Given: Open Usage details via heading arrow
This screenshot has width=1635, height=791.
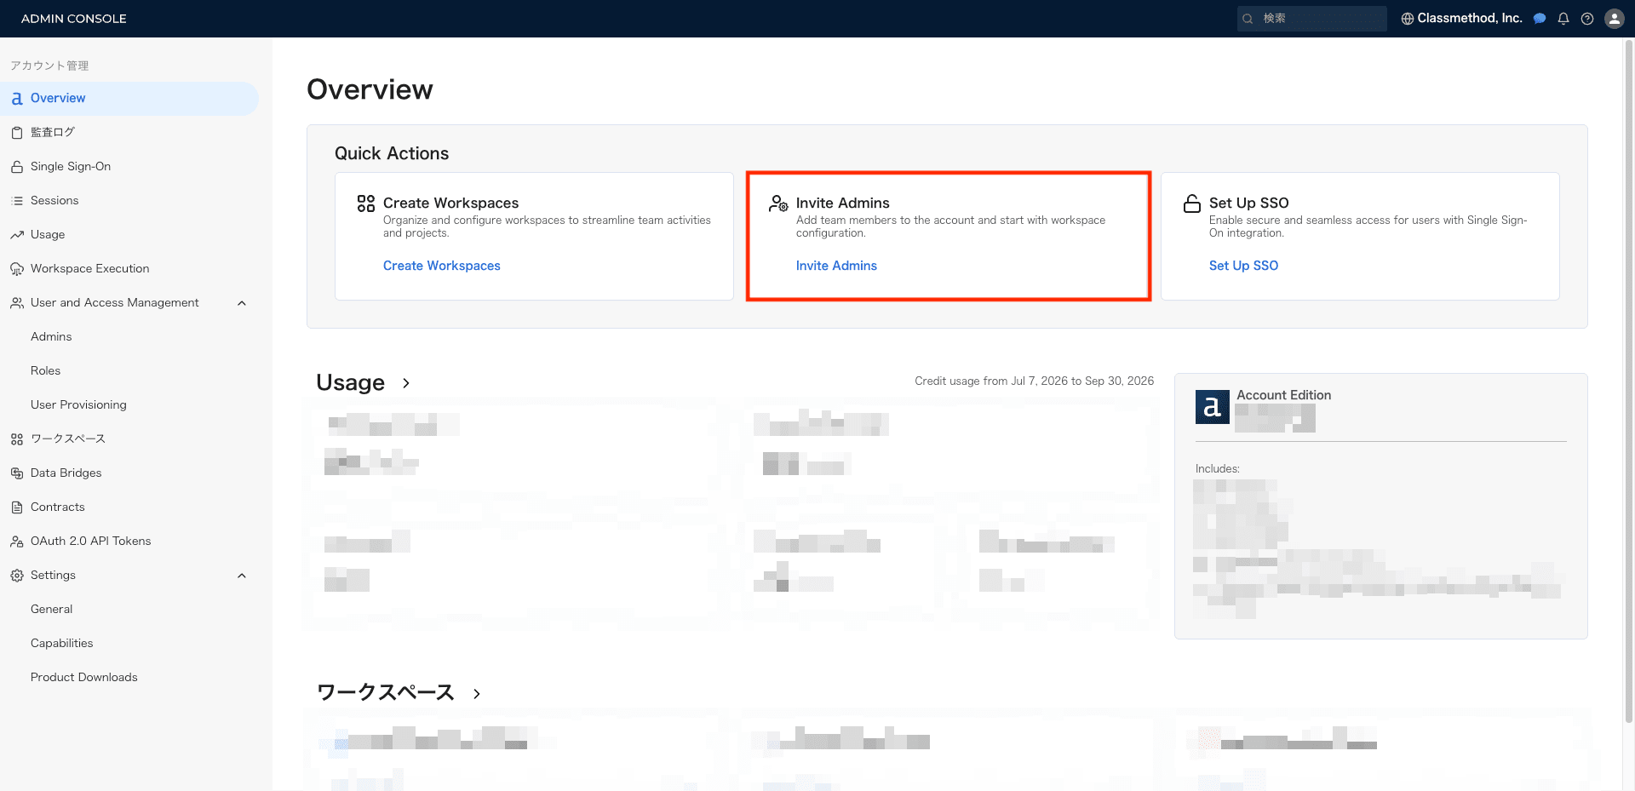Looking at the screenshot, I should click(x=406, y=383).
